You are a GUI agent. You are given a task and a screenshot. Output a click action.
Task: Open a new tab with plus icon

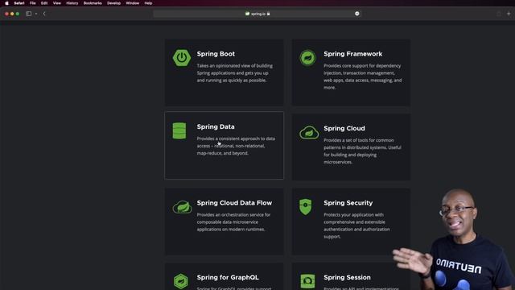pos(509,14)
